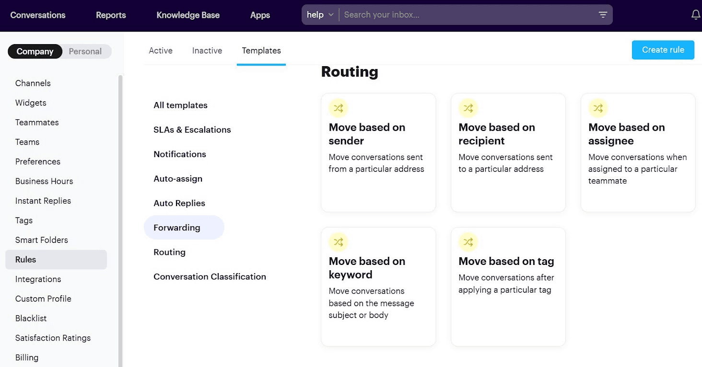The height and width of the screenshot is (367, 702).
Task: Open SLAs & Escalations templates
Action: (x=192, y=130)
